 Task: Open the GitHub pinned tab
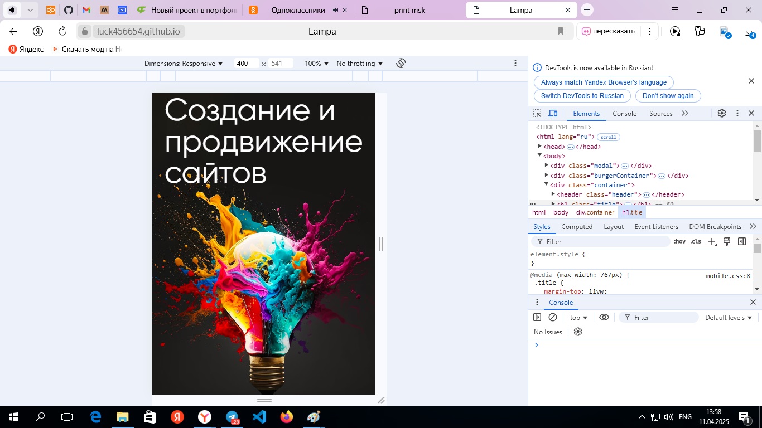(68, 10)
